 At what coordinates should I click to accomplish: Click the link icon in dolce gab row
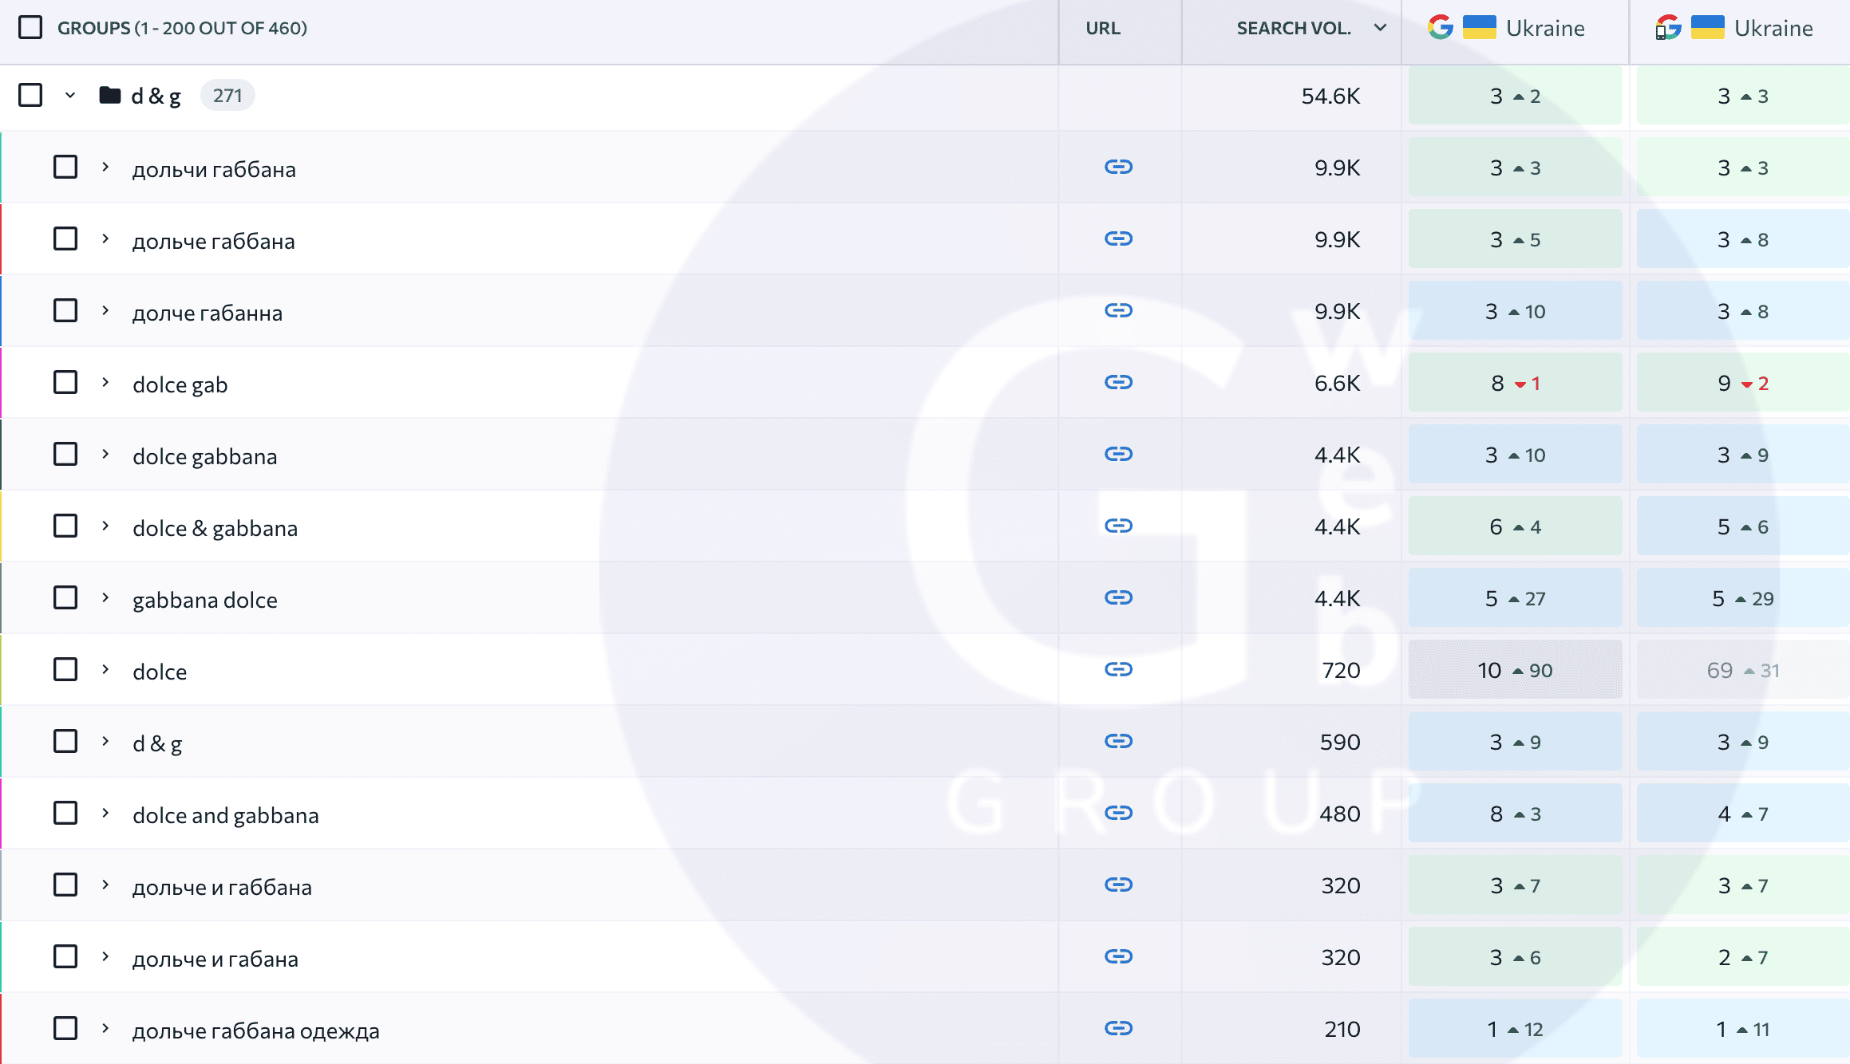pyautogui.click(x=1118, y=382)
